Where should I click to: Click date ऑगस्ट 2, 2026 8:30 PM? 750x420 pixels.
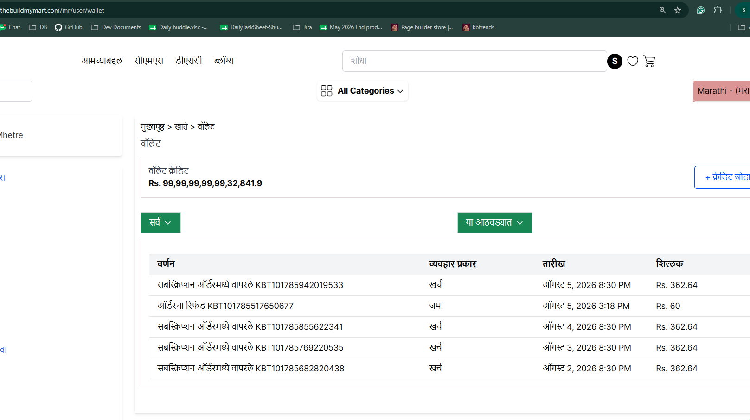pos(587,368)
